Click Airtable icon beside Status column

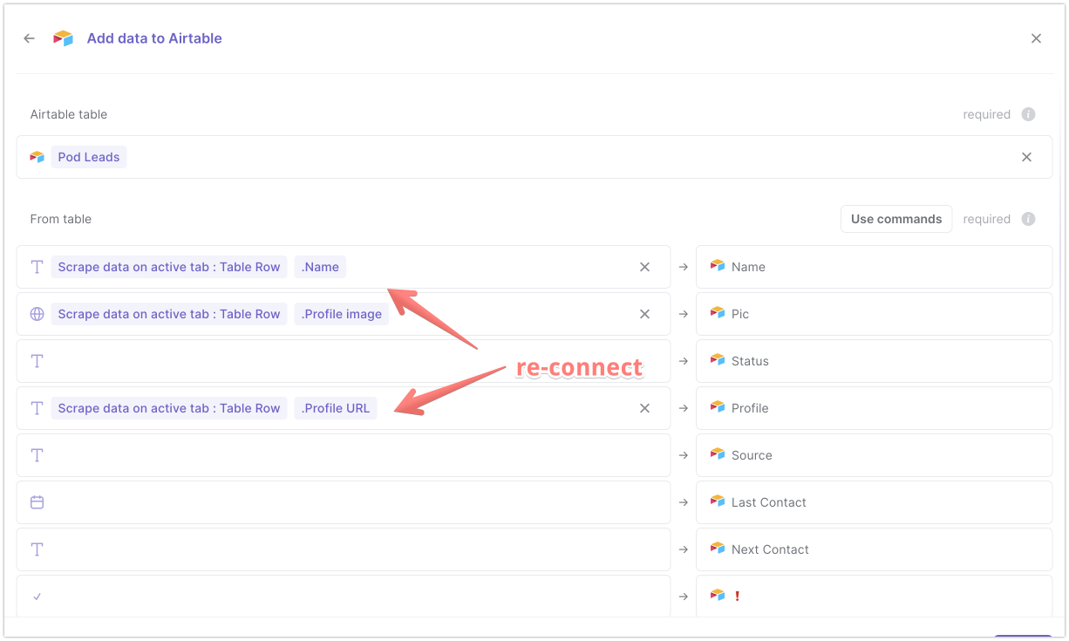point(718,360)
